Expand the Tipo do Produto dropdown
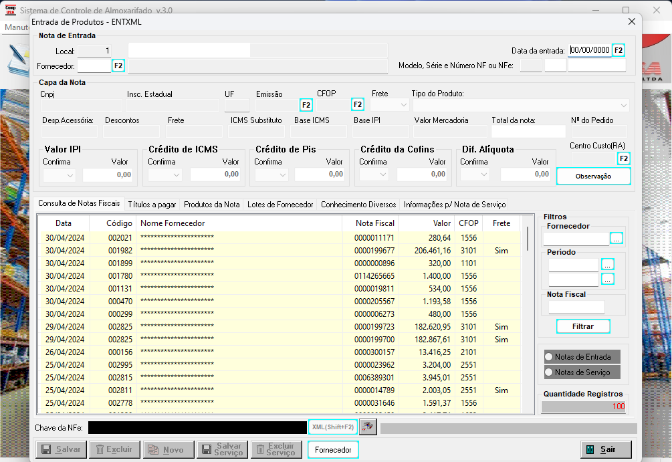 521,105
